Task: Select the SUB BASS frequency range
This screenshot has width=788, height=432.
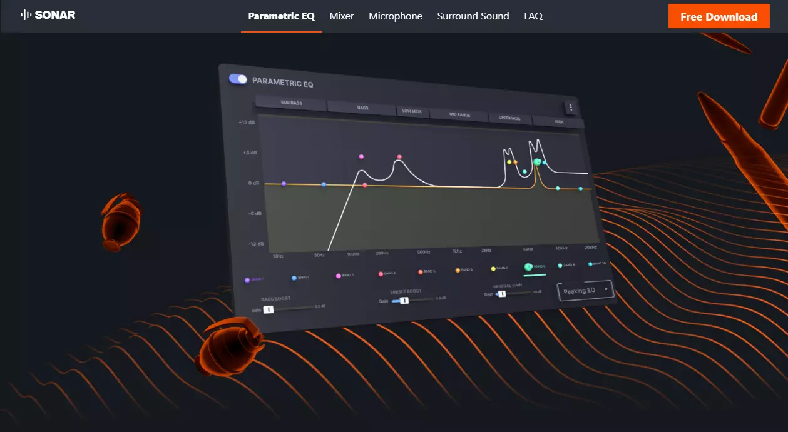Action: pos(291,103)
